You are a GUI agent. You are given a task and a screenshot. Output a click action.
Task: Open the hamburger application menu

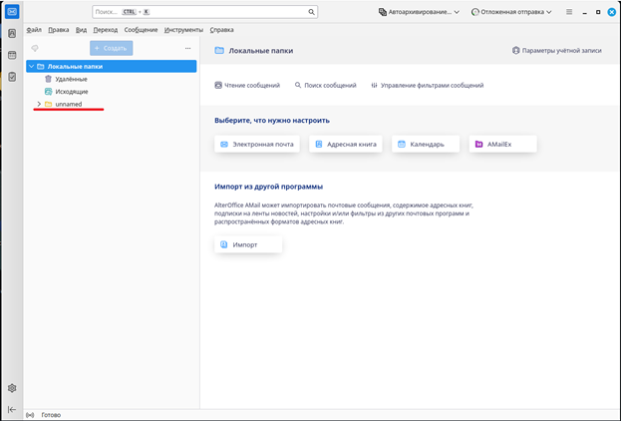569,12
